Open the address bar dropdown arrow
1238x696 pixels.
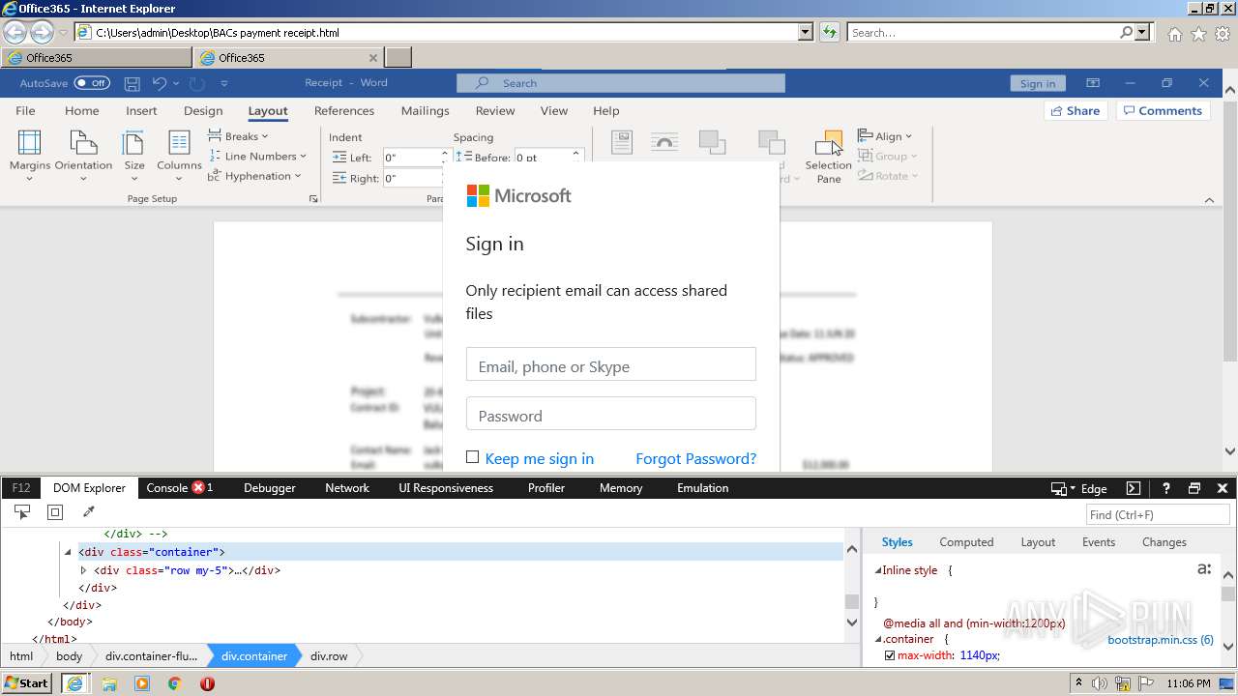coord(806,32)
